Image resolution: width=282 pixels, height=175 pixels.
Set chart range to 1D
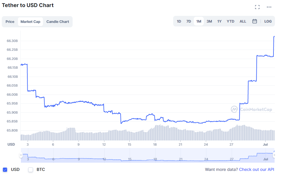179,21
